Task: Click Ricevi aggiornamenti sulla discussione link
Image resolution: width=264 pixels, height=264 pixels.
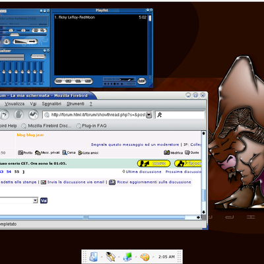Action: click(154, 182)
